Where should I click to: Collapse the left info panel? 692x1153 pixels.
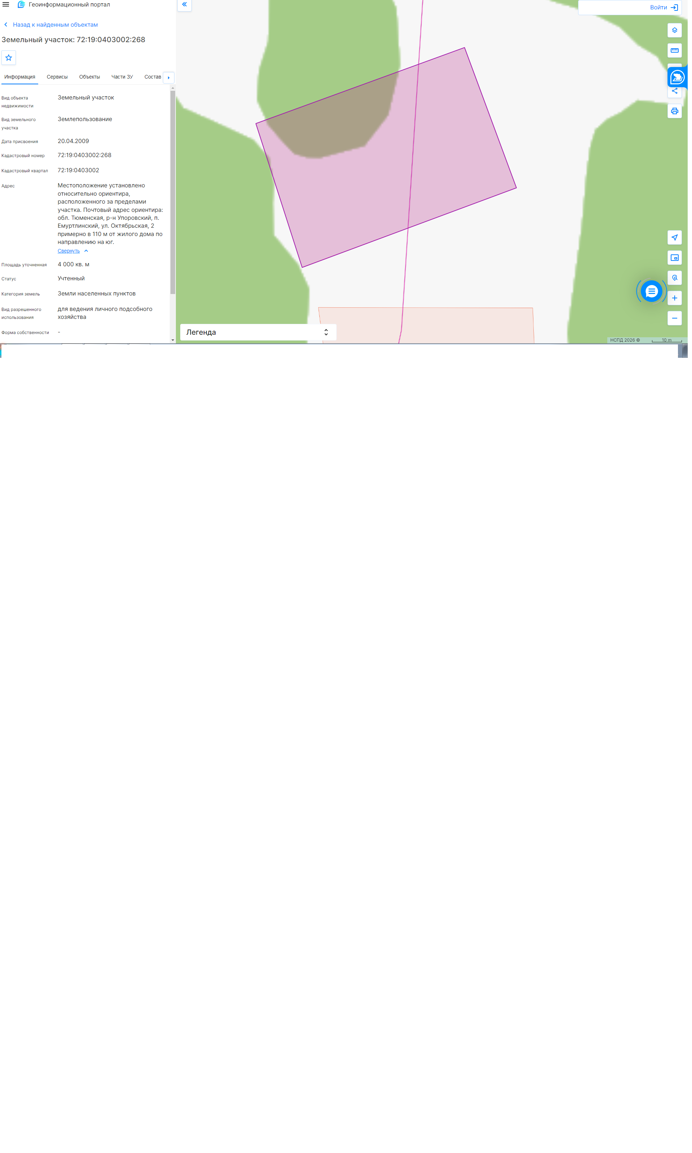pos(186,5)
